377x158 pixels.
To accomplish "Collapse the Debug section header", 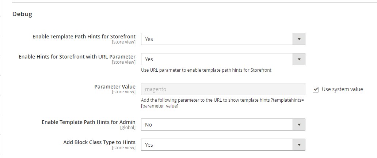I will [23, 14].
